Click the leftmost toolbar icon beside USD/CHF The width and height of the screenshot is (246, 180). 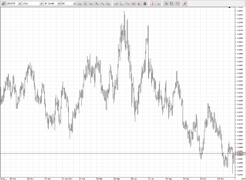tap(3, 3)
